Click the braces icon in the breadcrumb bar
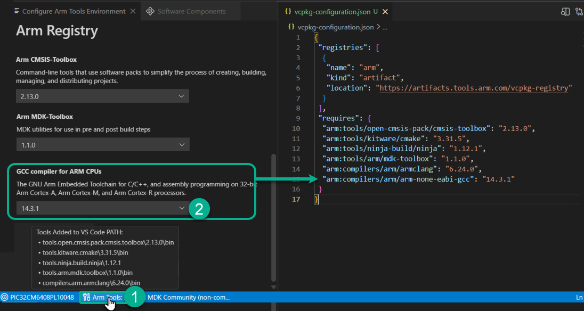Image resolution: width=584 pixels, height=311 pixels. [x=291, y=27]
